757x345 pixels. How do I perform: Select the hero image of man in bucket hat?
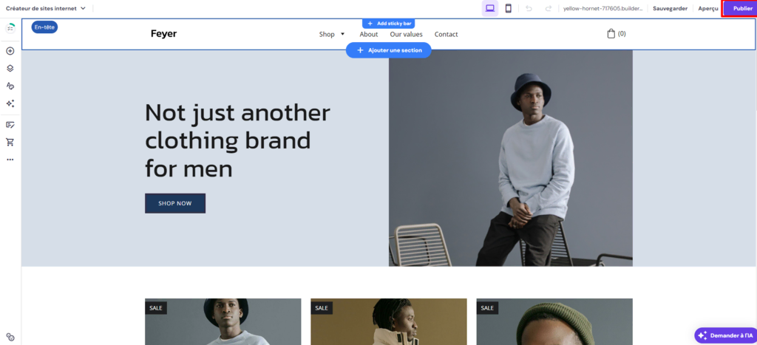tap(511, 158)
